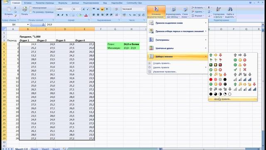Open Правила выделения ячеек submenu
266x150 pixels.
pos(177,23)
